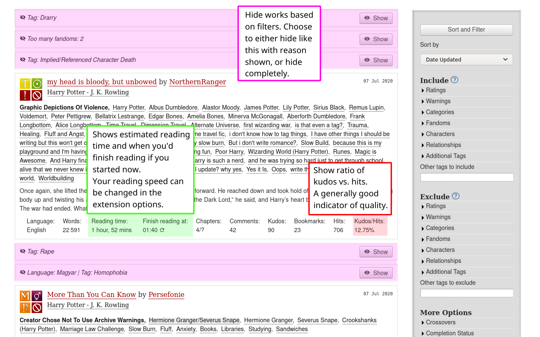Viewport: 540px width, 337px height.
Task: Click the Worldbuilding tag
Action: pyautogui.click(x=56, y=178)
